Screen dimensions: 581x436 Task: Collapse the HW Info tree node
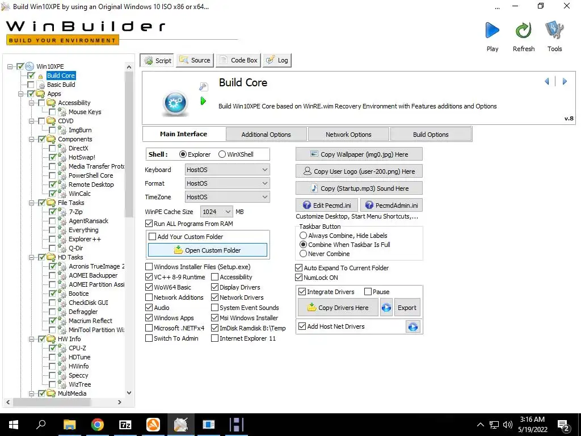(x=32, y=339)
